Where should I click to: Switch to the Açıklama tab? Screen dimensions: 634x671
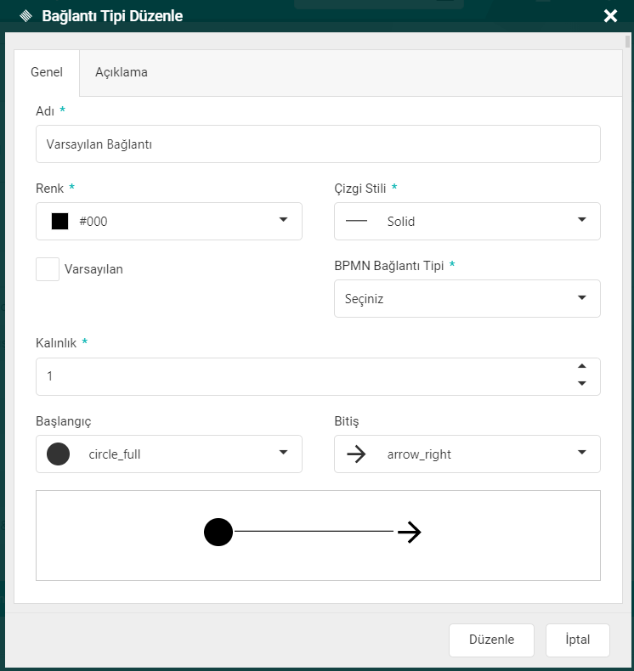point(122,72)
